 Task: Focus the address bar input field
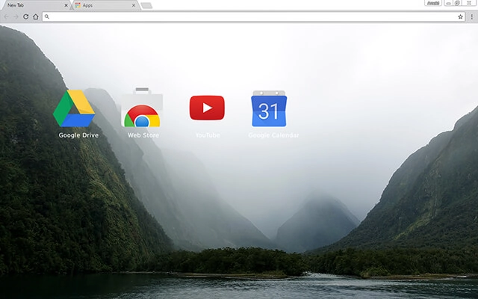[x=254, y=16]
